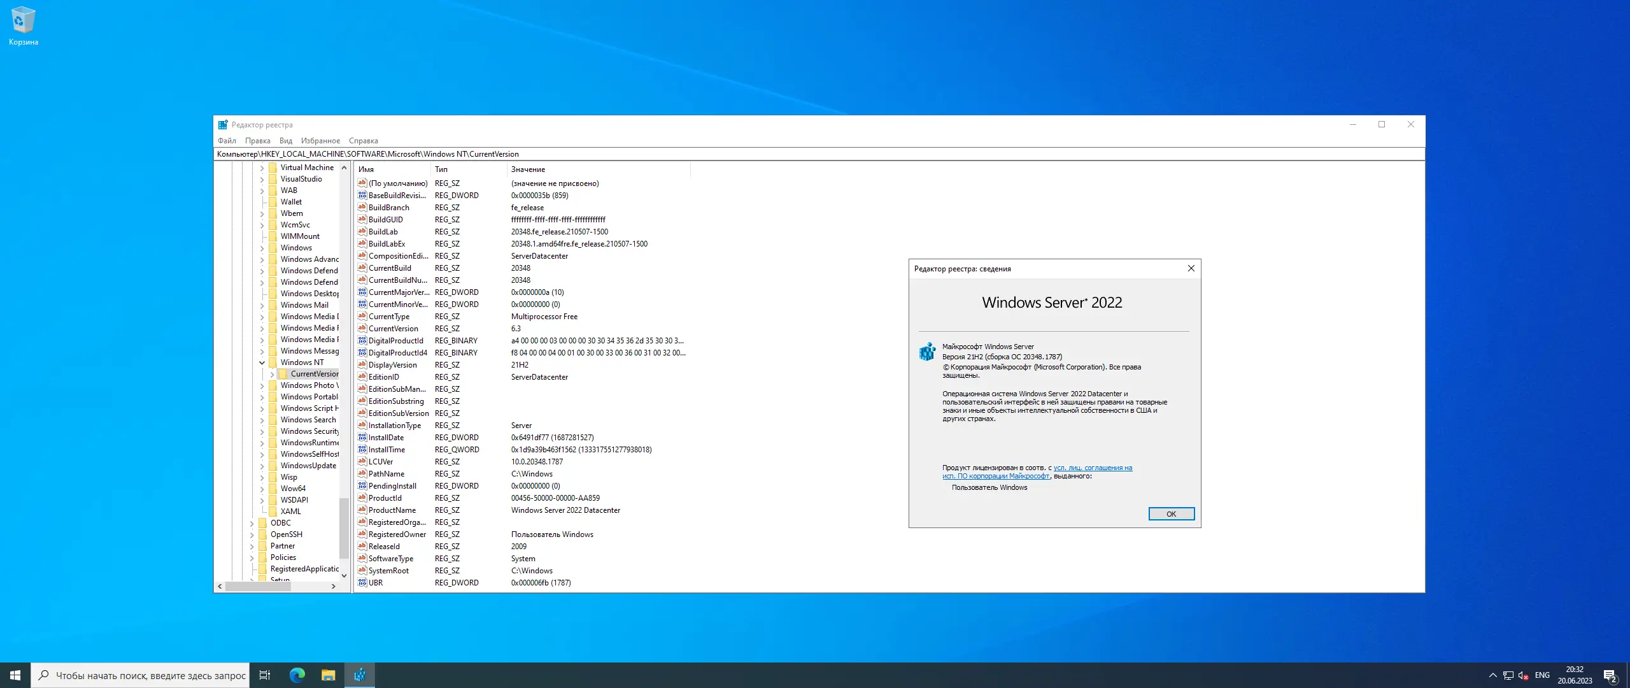Click the ProductName string value icon
The width and height of the screenshot is (1630, 688).
point(362,510)
